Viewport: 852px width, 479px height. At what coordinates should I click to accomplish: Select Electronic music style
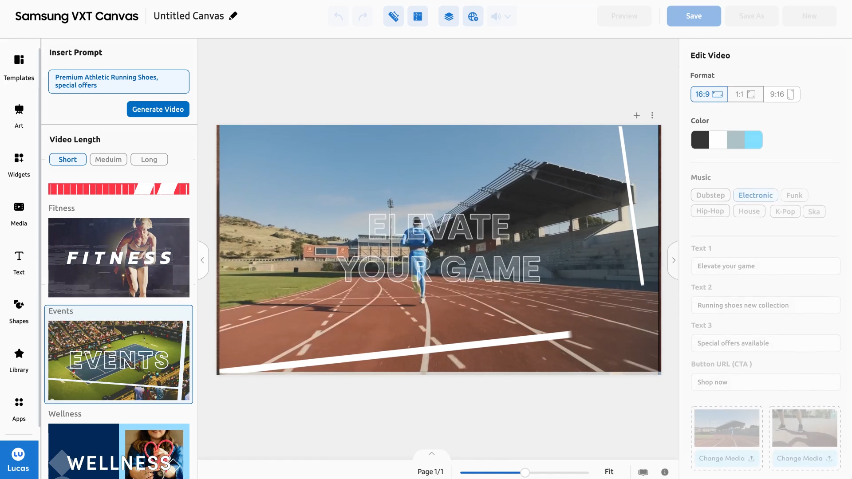coord(755,195)
